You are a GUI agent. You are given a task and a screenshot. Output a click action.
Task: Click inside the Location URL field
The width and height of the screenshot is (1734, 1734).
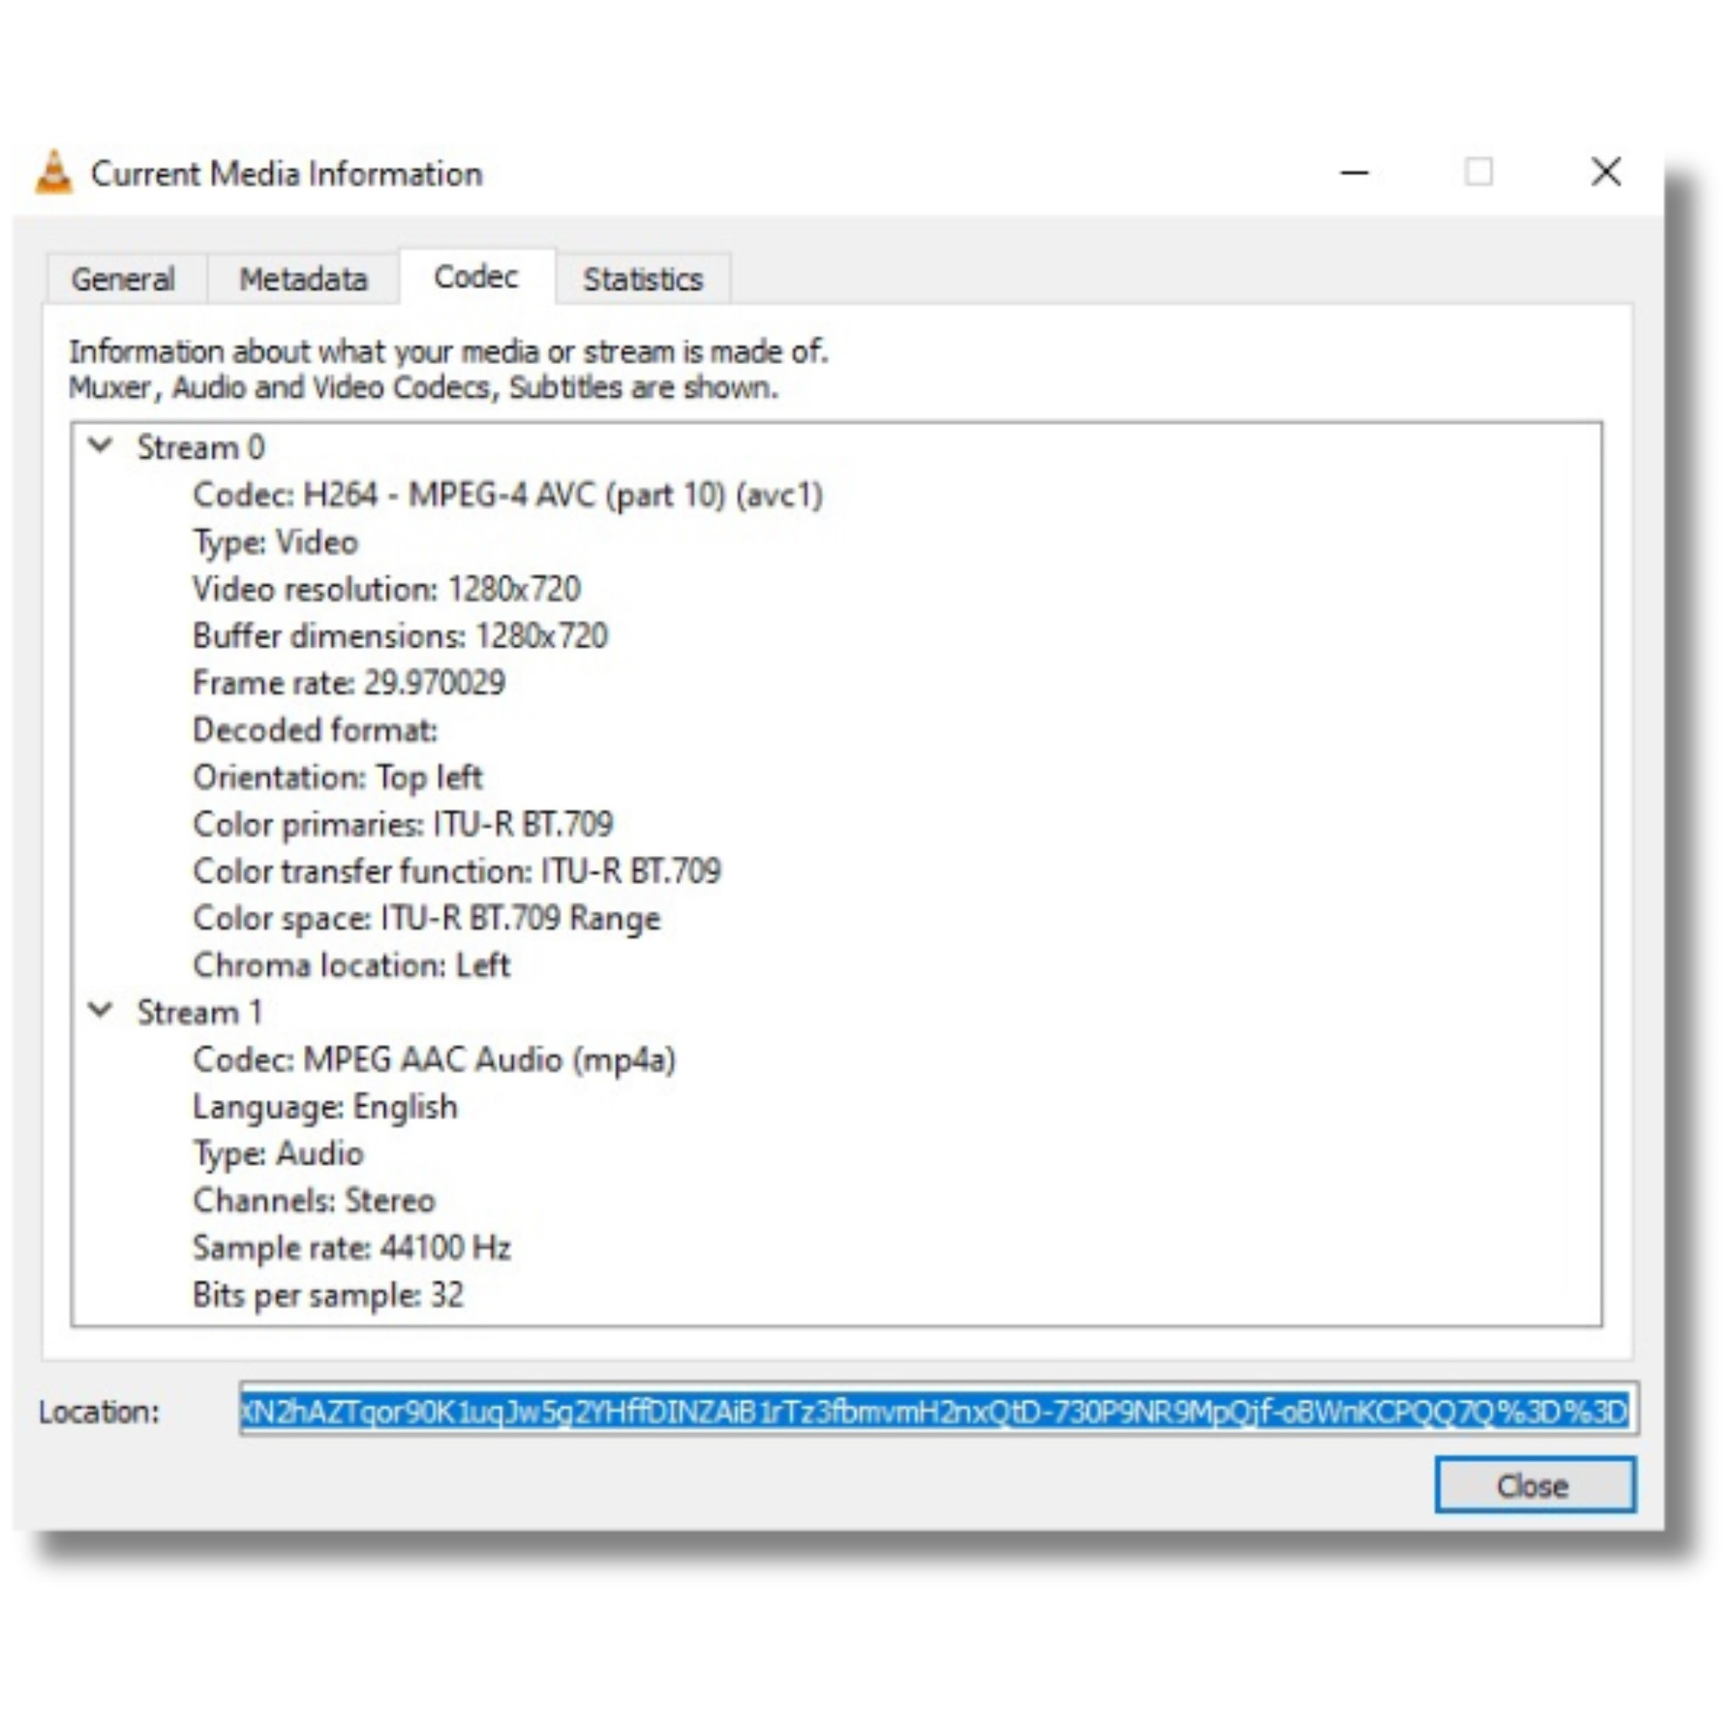[933, 1411]
